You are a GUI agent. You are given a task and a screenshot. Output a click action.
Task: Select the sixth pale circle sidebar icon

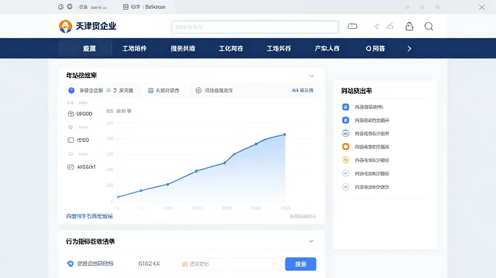(x=346, y=173)
